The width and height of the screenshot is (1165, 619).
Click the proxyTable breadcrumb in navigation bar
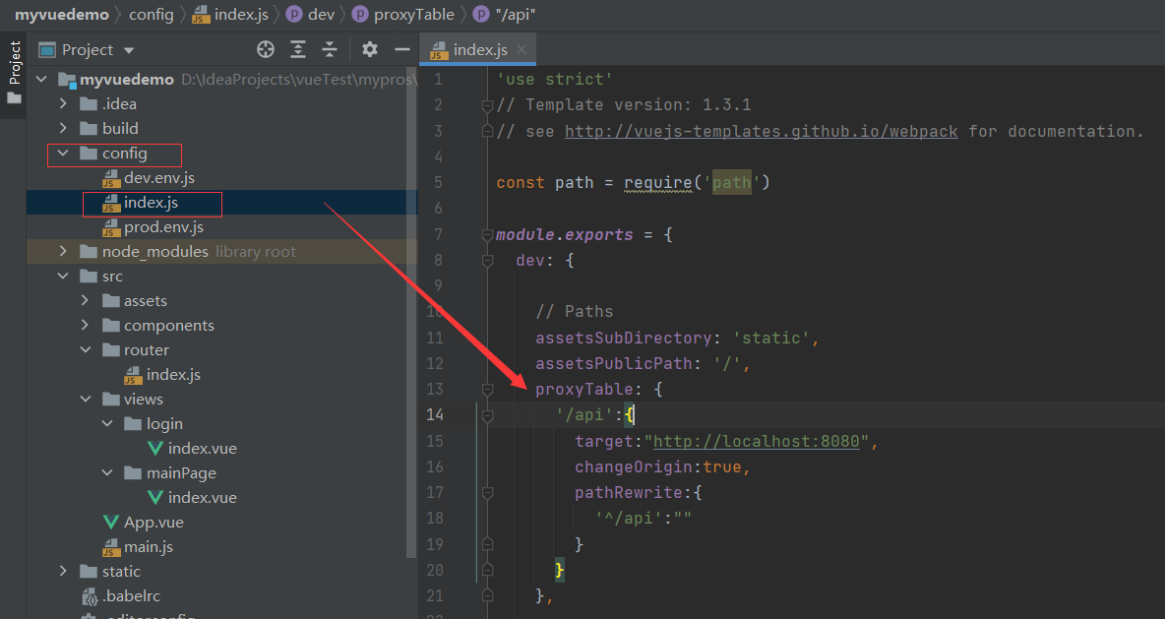413,14
